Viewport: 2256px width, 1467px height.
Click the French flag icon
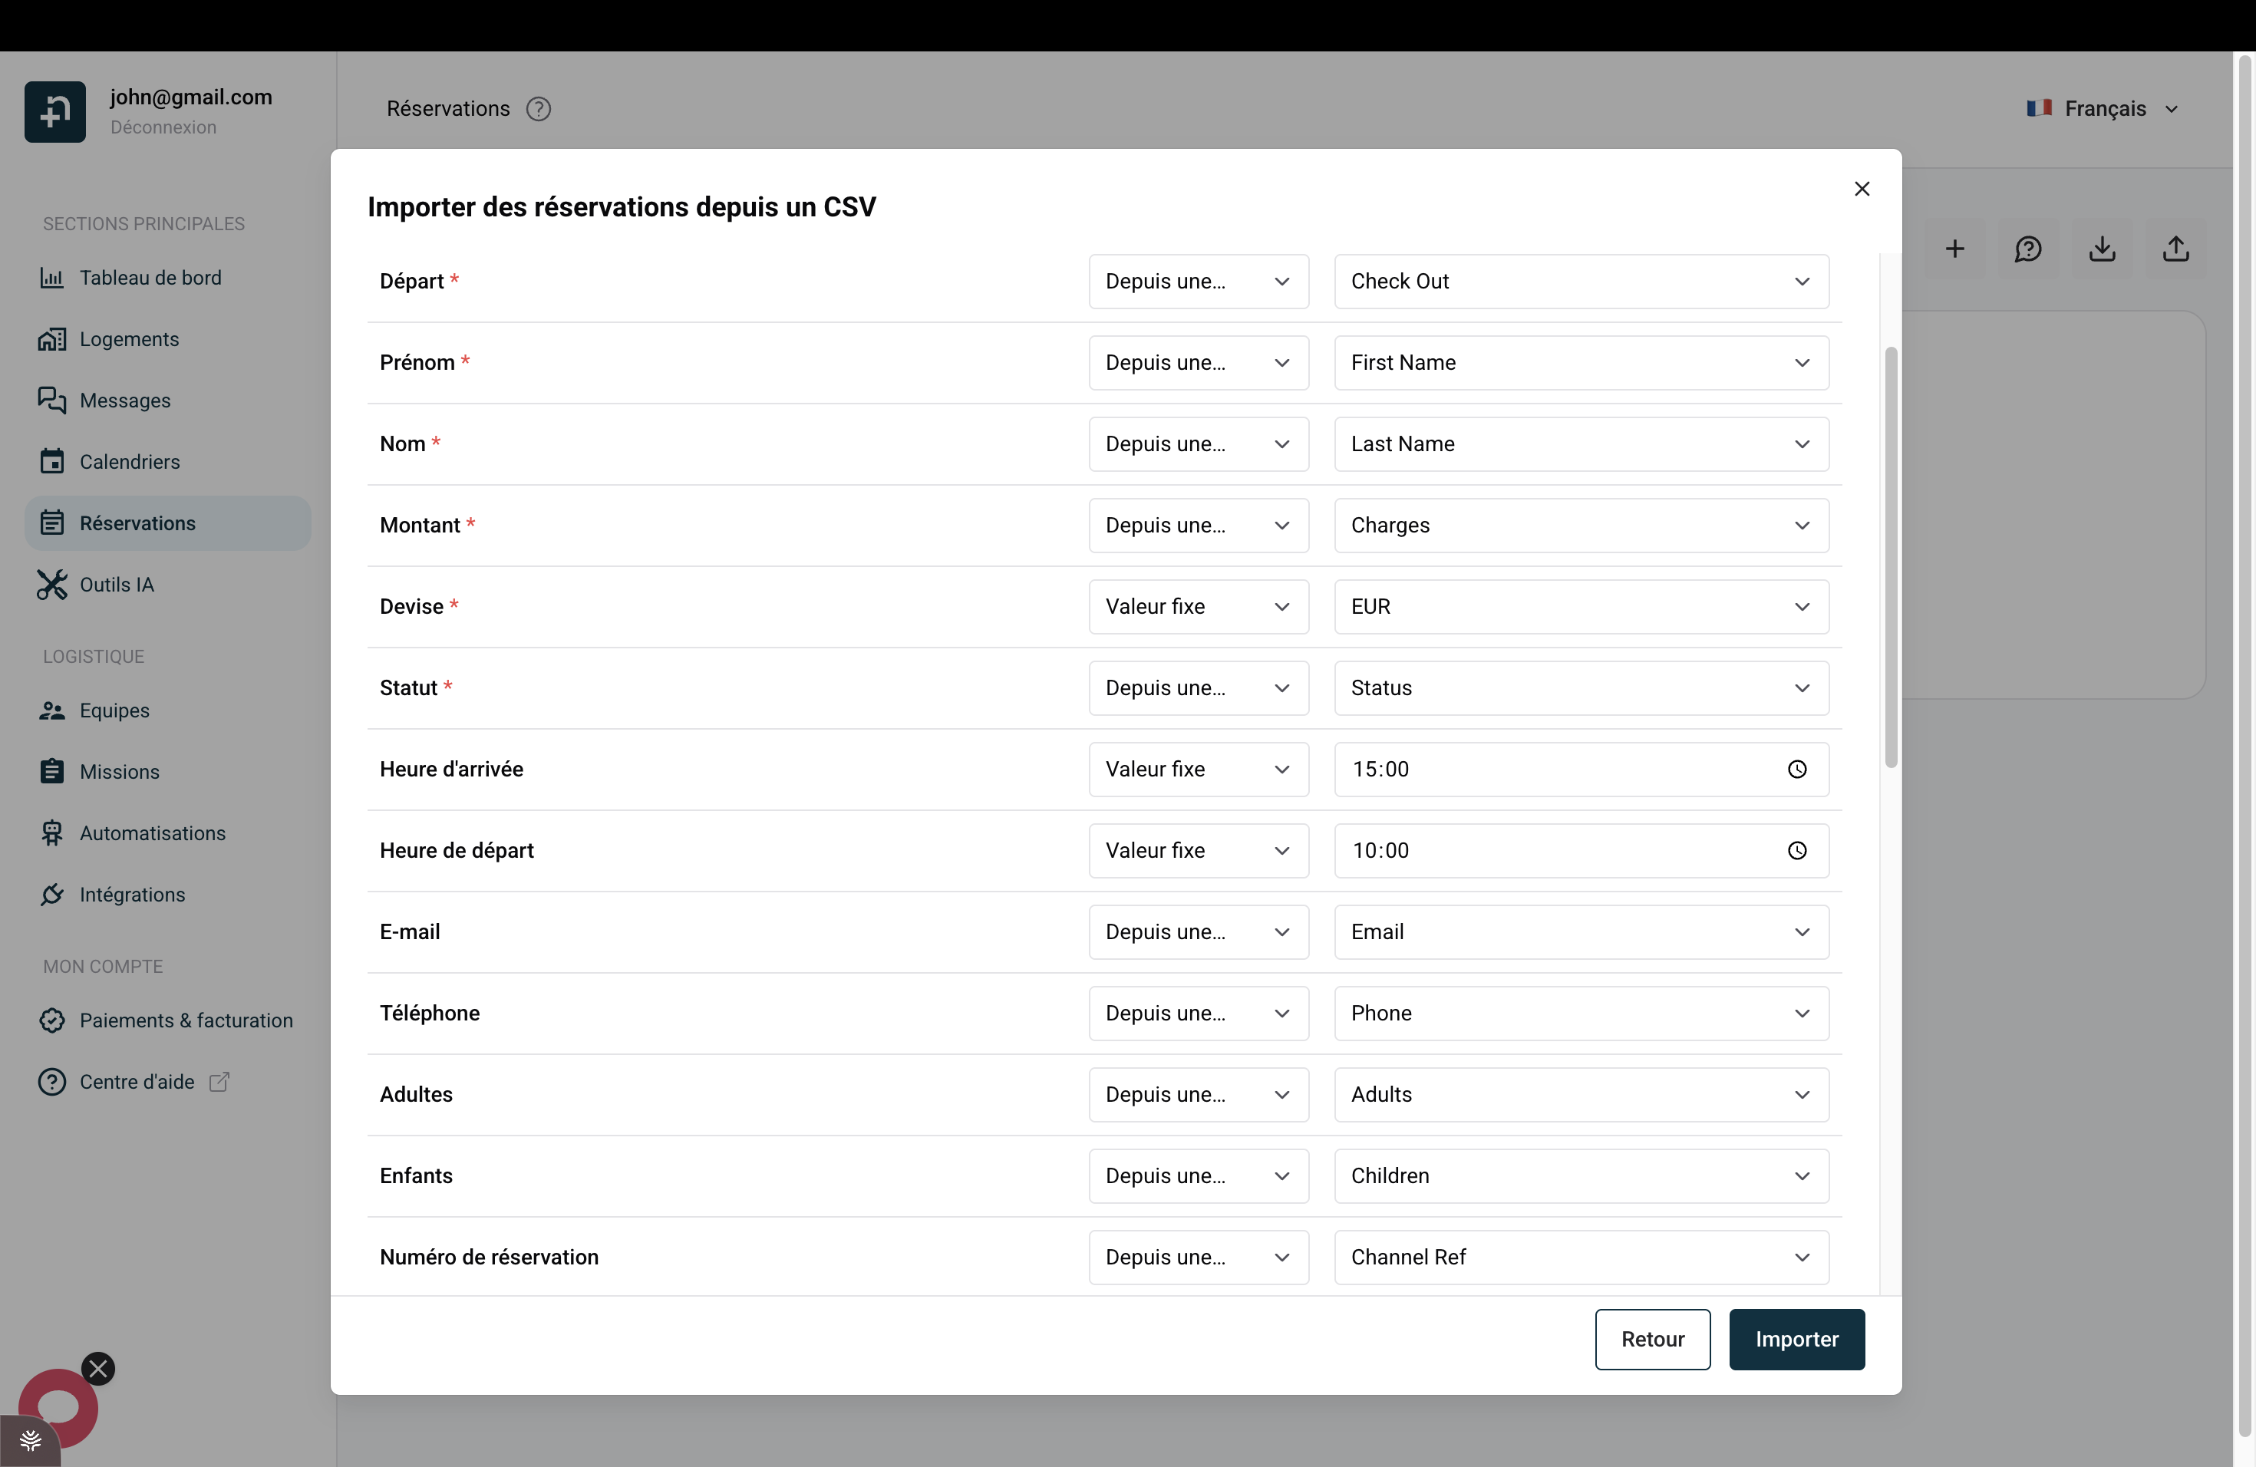pyautogui.click(x=2039, y=108)
